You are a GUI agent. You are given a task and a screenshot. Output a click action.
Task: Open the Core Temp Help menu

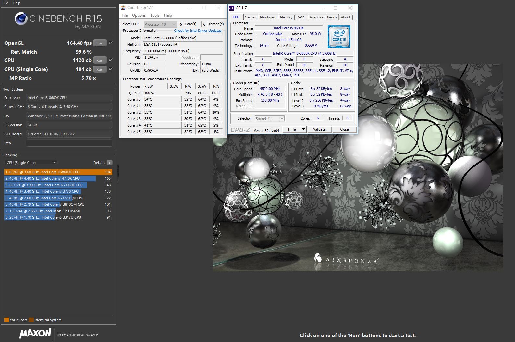168,15
